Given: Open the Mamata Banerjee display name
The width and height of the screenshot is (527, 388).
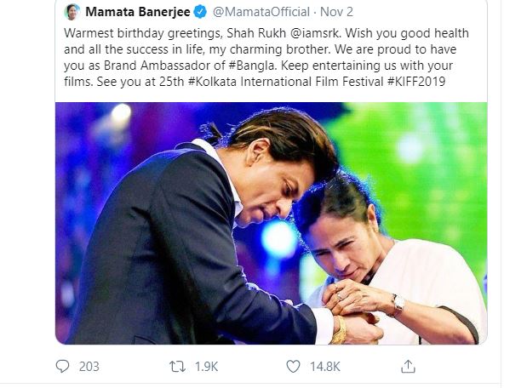Looking at the screenshot, I should coord(137,12).
